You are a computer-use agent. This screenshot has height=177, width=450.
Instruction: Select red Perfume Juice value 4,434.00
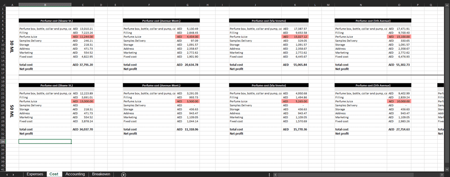[187, 37]
